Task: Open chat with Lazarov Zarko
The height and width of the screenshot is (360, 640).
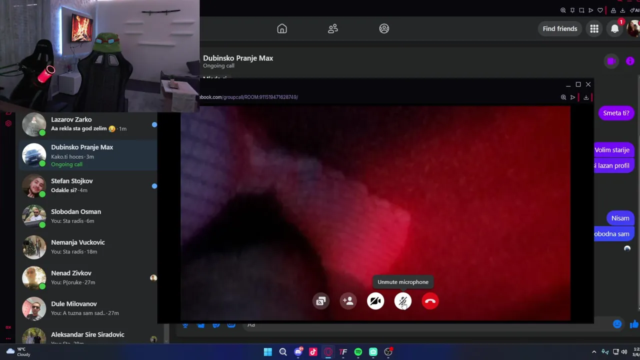Action: coord(88,124)
